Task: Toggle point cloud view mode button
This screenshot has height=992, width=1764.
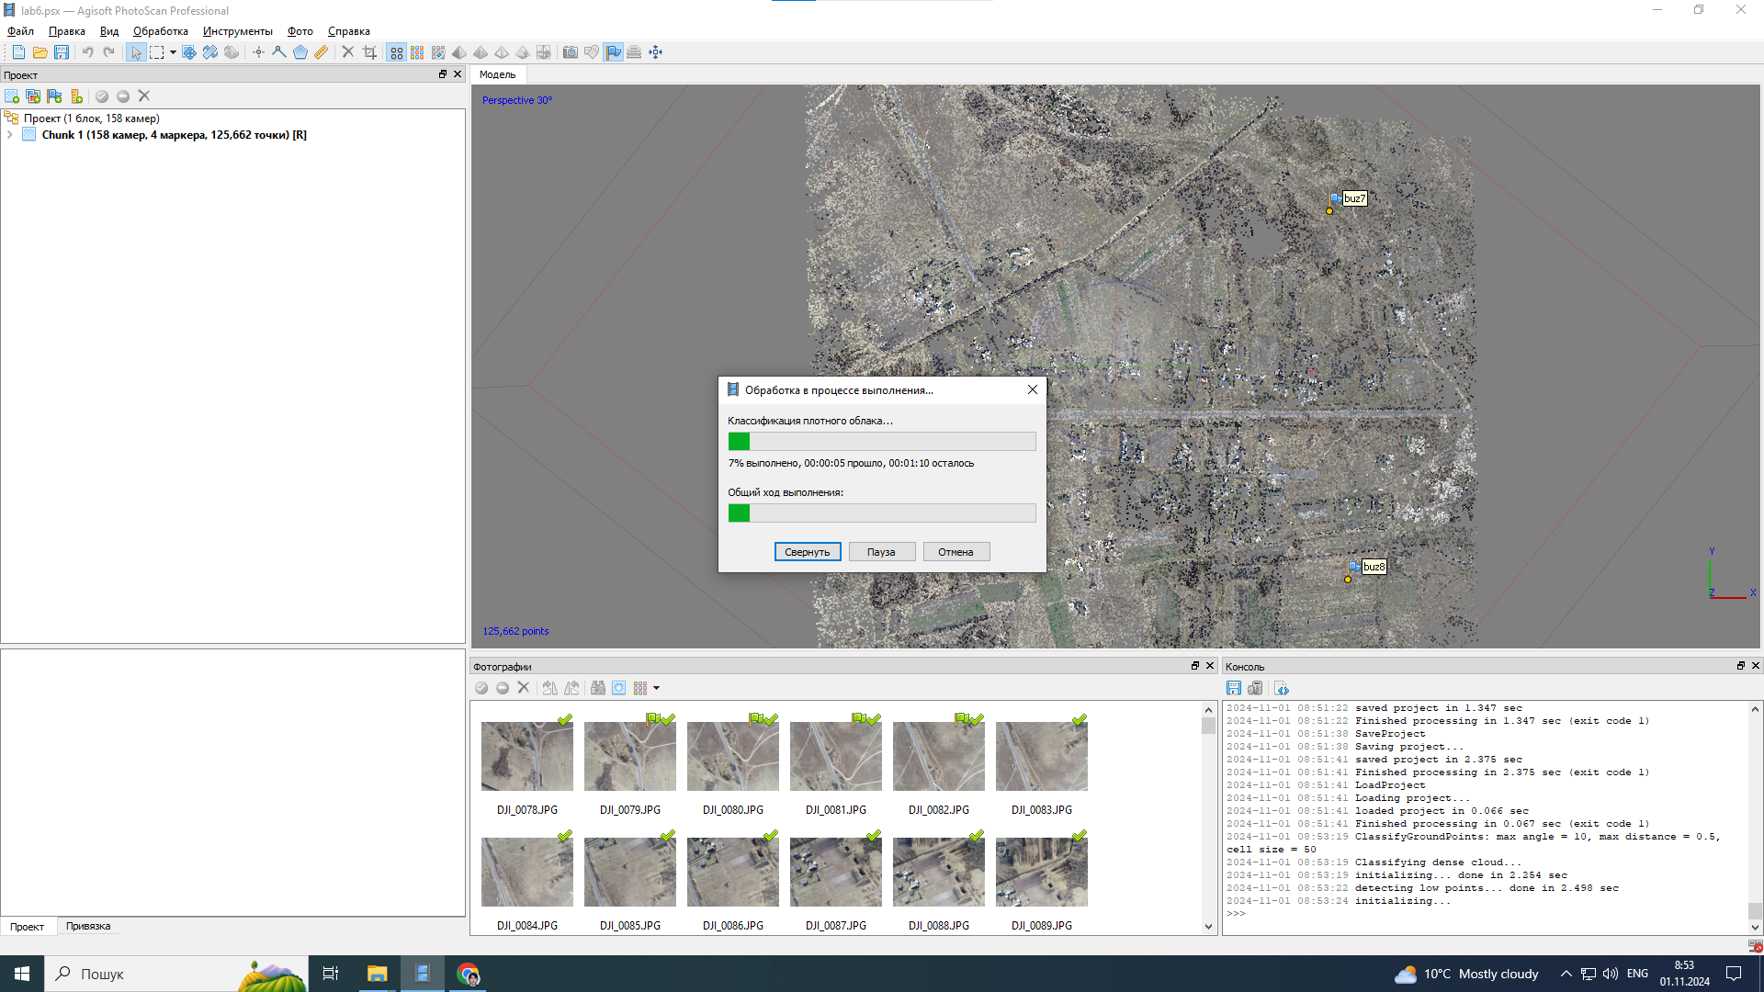Action: pyautogui.click(x=396, y=52)
